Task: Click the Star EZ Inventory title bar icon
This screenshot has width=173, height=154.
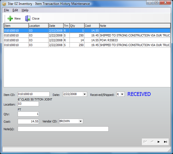Action: point(4,4)
